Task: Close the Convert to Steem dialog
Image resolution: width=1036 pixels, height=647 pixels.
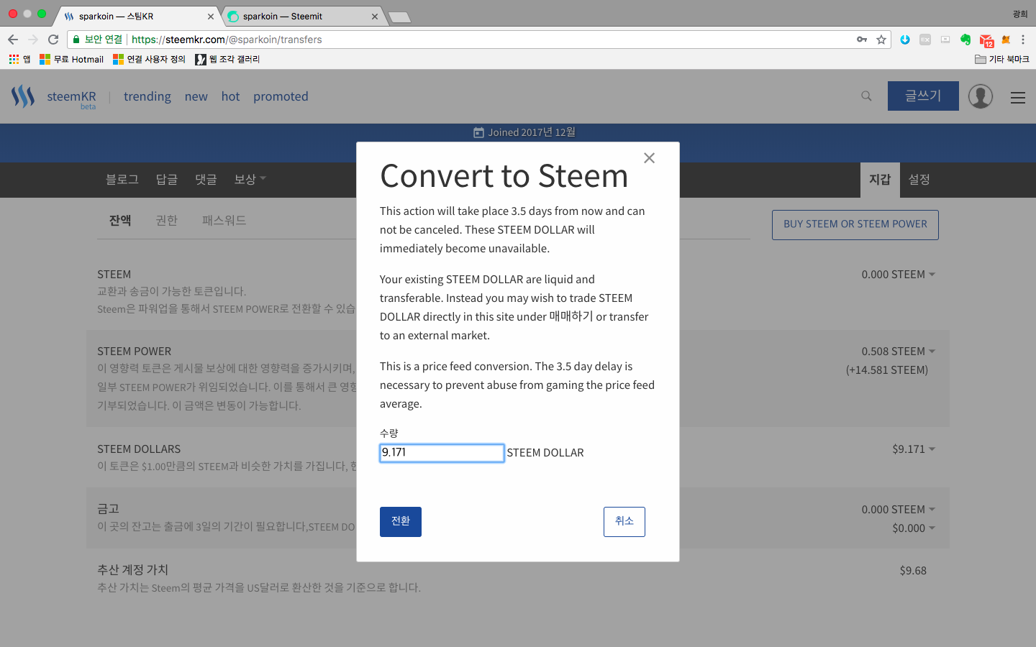Action: point(649,158)
